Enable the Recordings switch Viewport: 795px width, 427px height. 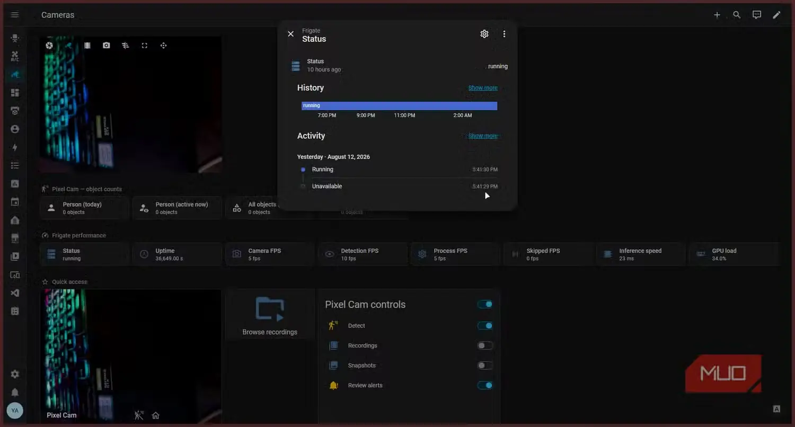pyautogui.click(x=485, y=345)
